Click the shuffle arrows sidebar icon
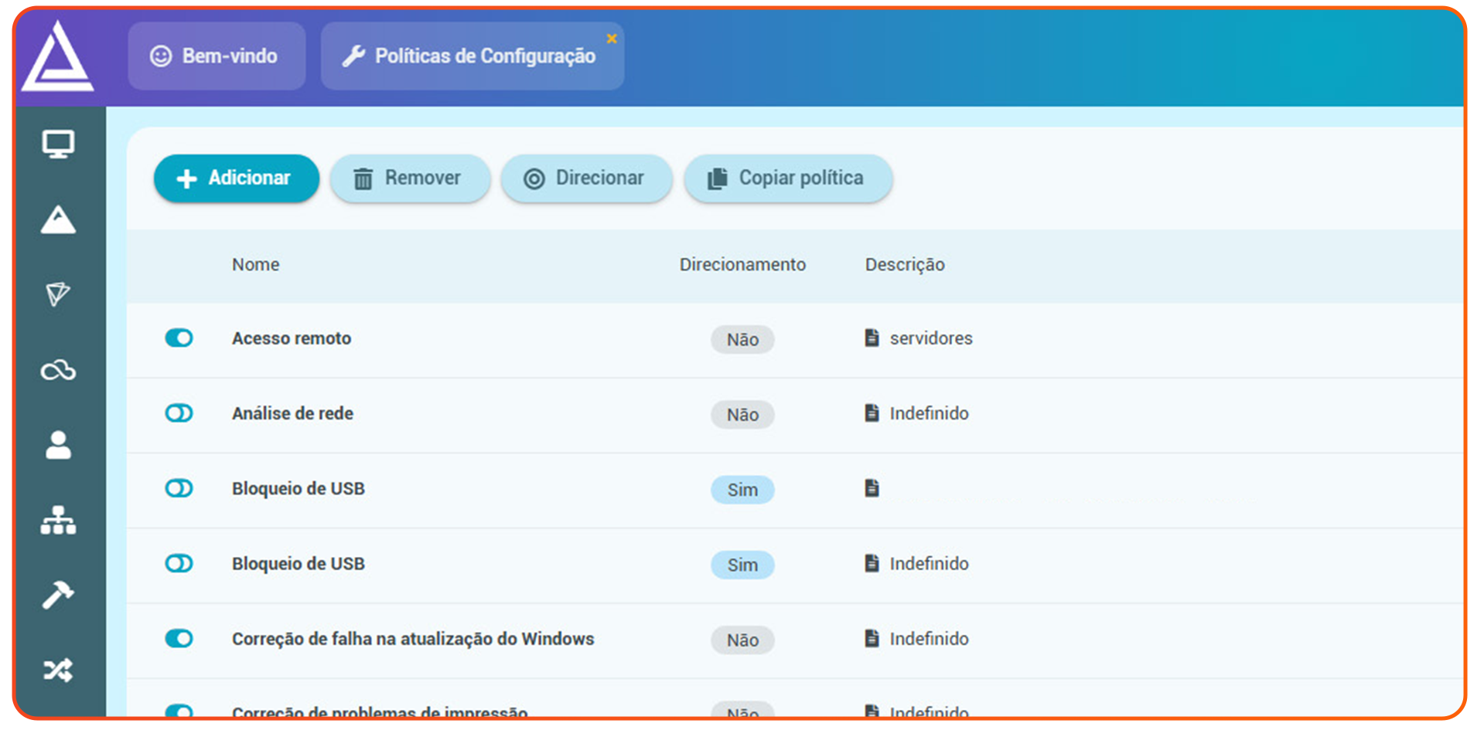Viewport: 1484px width, 737px height. tap(58, 670)
